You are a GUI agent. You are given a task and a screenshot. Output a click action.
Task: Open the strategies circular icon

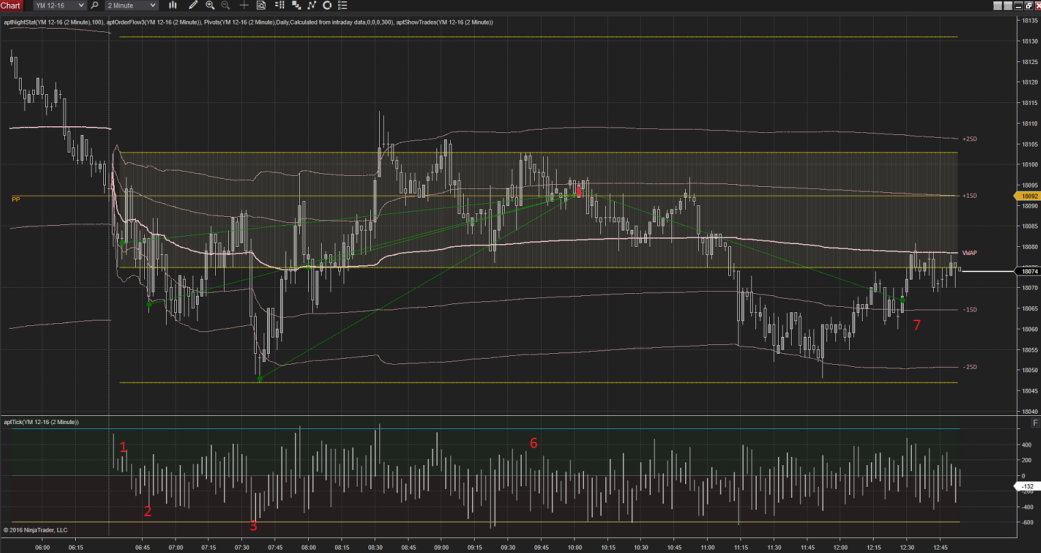tap(327, 5)
